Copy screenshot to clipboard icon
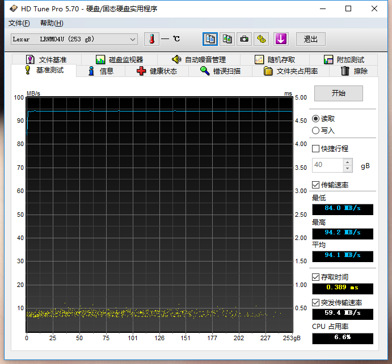392x364 pixels. pyautogui.click(x=227, y=39)
